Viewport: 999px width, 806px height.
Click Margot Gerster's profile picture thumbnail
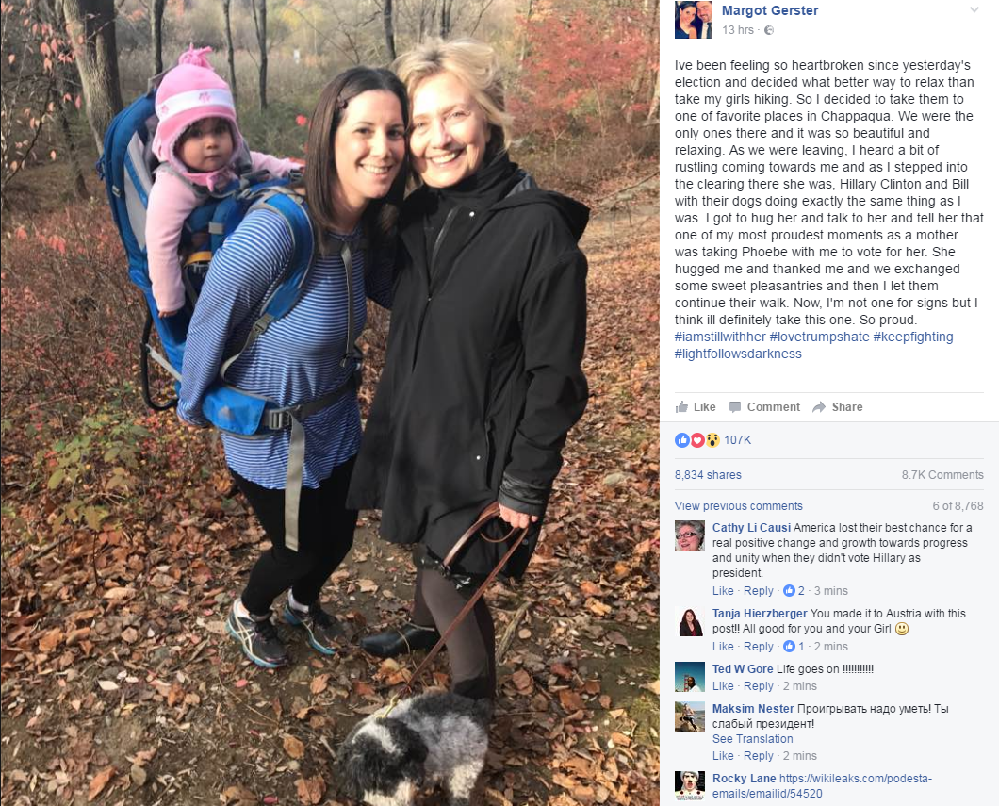tap(694, 20)
